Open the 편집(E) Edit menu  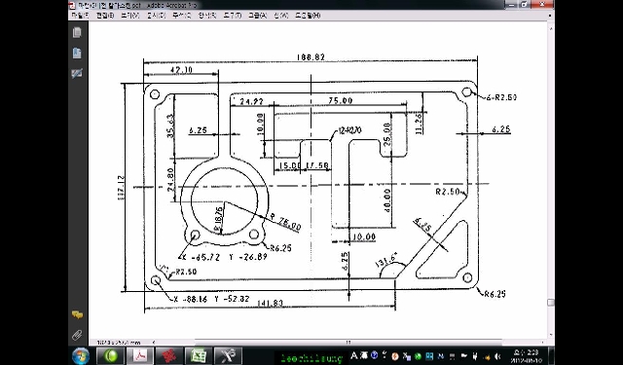[105, 16]
